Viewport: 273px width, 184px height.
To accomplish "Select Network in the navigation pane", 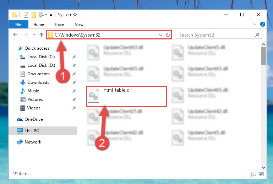I will (29, 142).
